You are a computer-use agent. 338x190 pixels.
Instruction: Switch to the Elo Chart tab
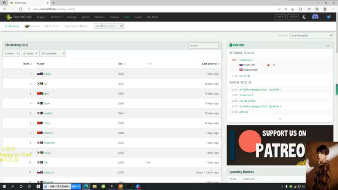click(52, 26)
